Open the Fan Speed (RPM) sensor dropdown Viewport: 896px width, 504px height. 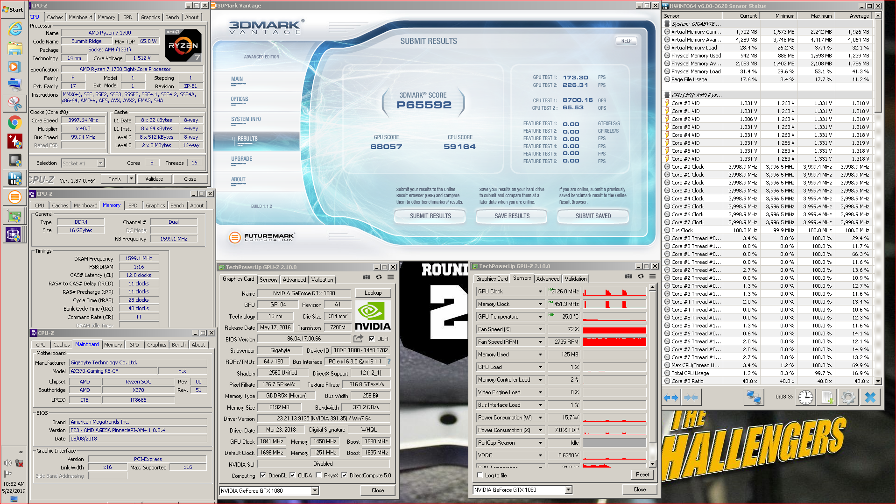click(x=540, y=342)
